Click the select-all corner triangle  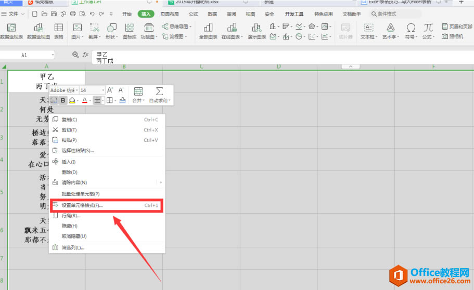point(4,67)
